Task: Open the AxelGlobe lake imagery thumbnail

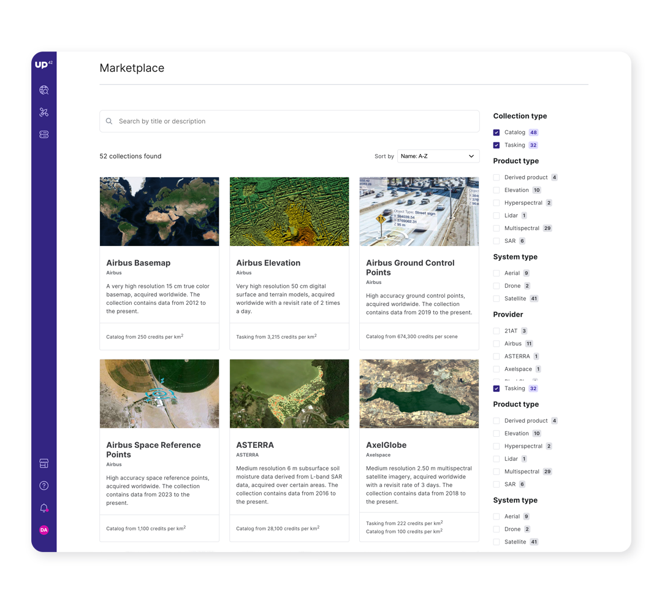Action: click(419, 394)
